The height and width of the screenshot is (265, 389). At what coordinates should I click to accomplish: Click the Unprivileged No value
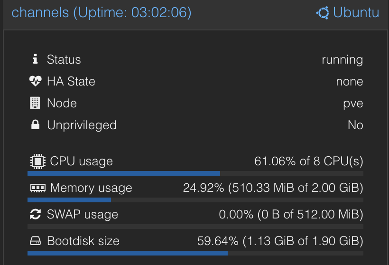click(x=355, y=125)
